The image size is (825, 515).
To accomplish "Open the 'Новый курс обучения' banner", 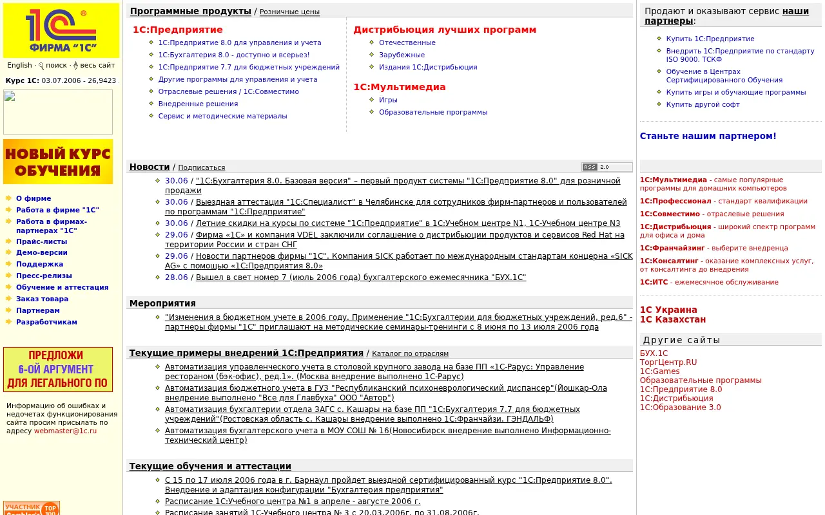I will point(58,162).
